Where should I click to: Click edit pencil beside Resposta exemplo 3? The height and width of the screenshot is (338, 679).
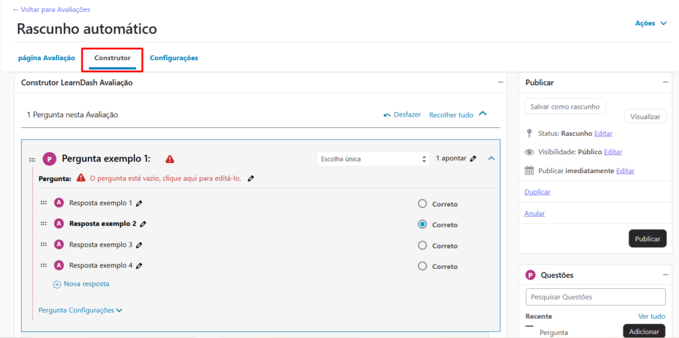(x=139, y=245)
